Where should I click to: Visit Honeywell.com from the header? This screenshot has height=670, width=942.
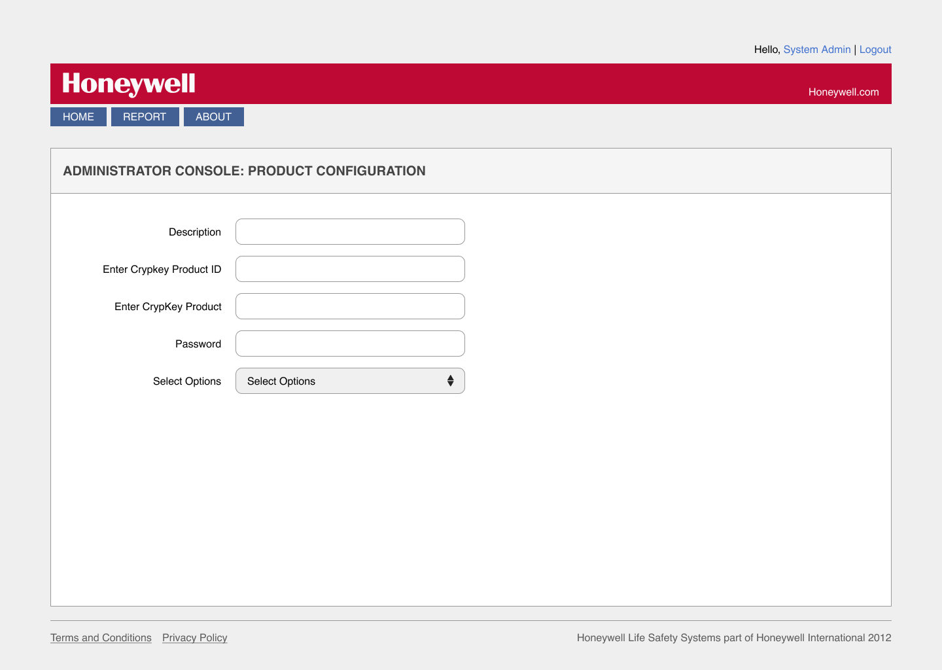[844, 92]
